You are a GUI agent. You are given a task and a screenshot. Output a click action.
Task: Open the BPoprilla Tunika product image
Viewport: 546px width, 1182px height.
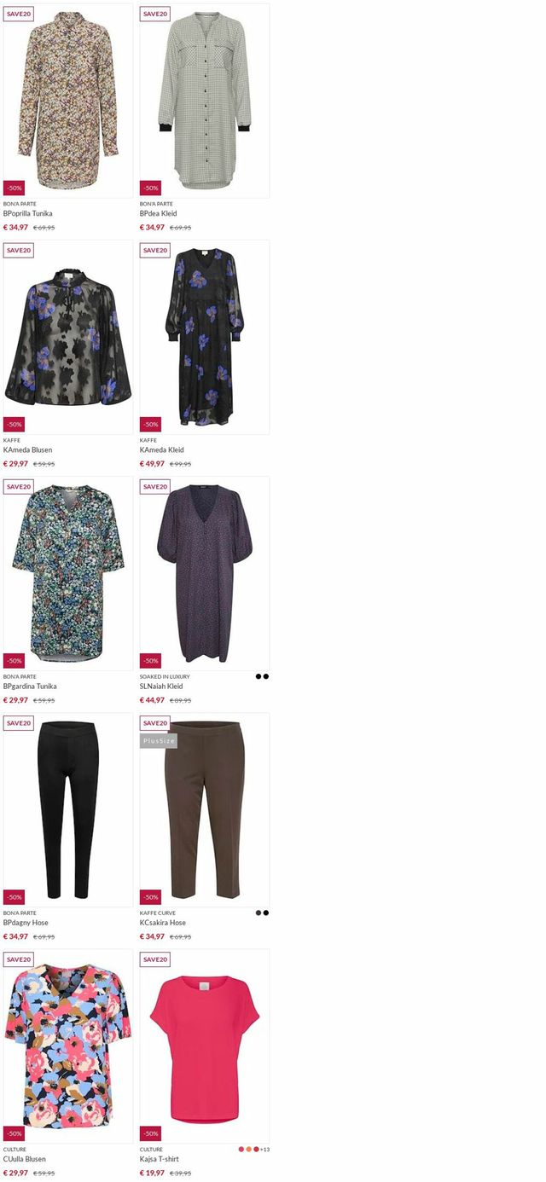68,101
